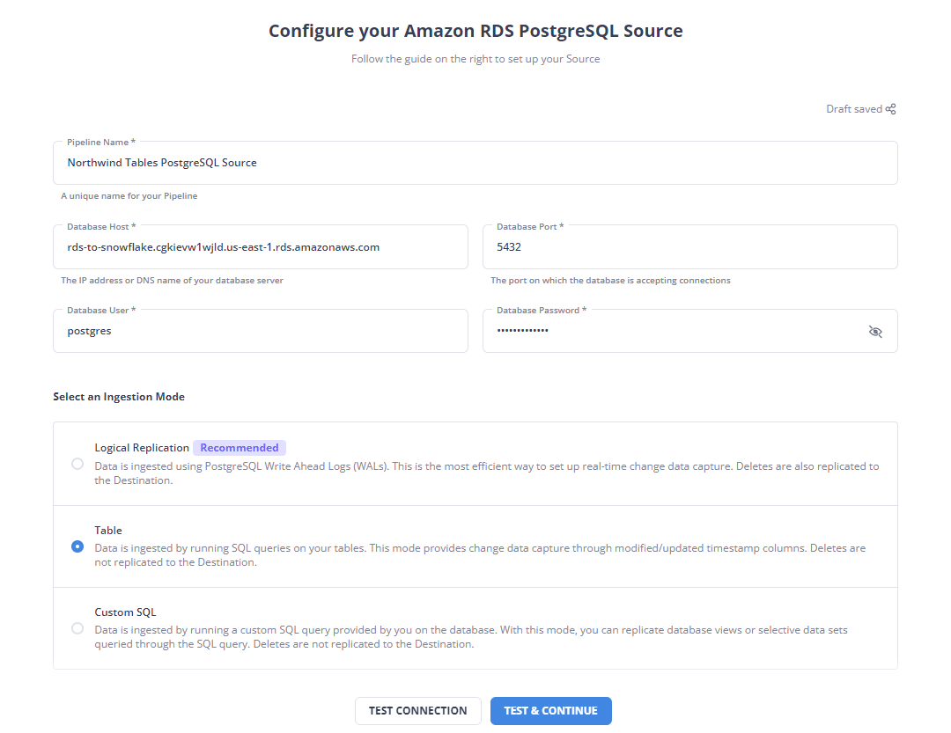Click the 'Configure your Amazon RDS PostgreSQL Source' title

click(x=475, y=31)
